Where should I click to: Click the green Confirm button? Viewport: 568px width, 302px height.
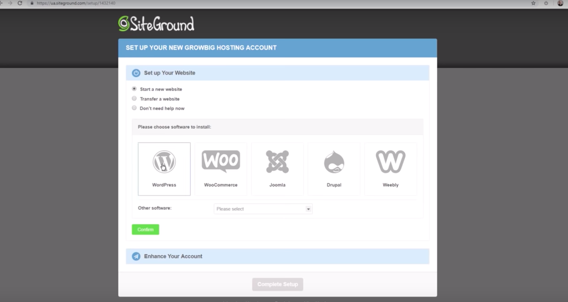145,230
